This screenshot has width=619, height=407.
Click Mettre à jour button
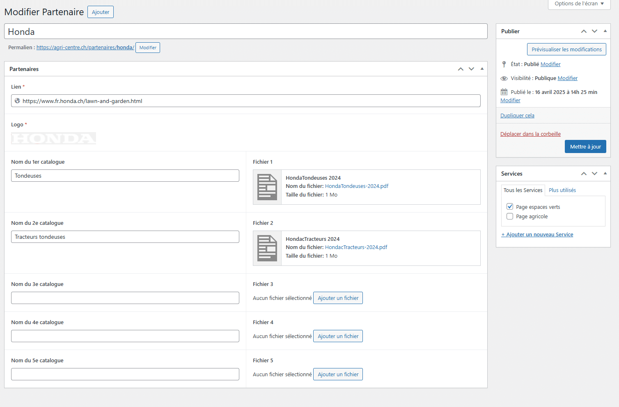[585, 146]
